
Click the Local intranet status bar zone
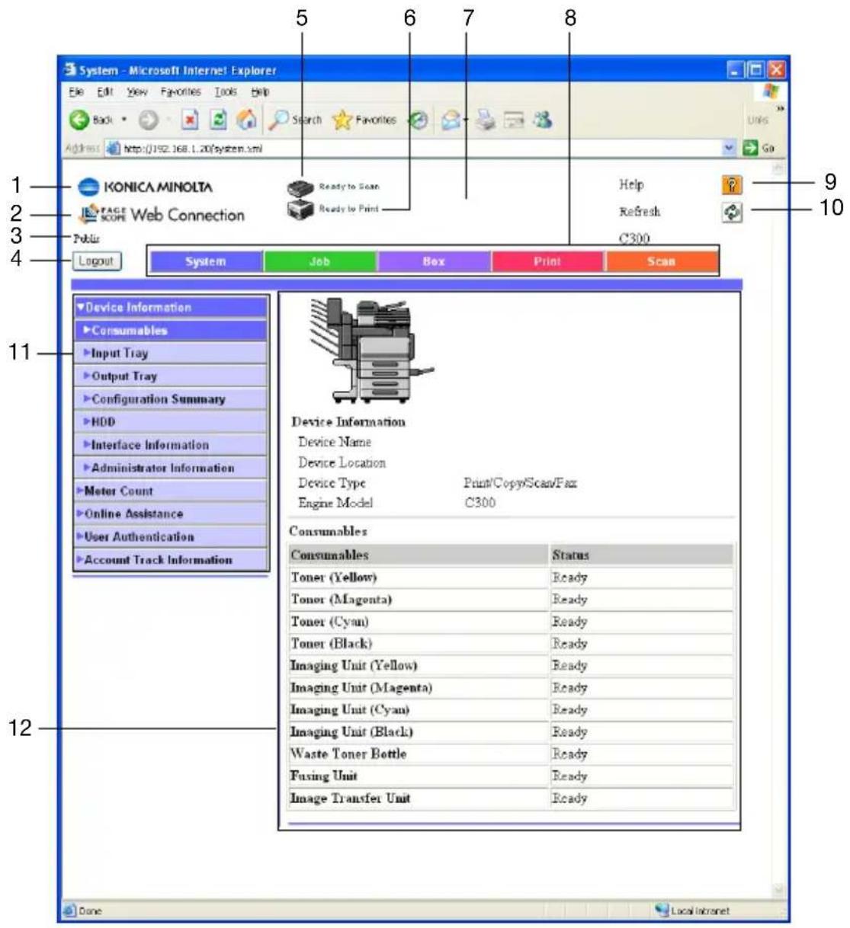(692, 910)
